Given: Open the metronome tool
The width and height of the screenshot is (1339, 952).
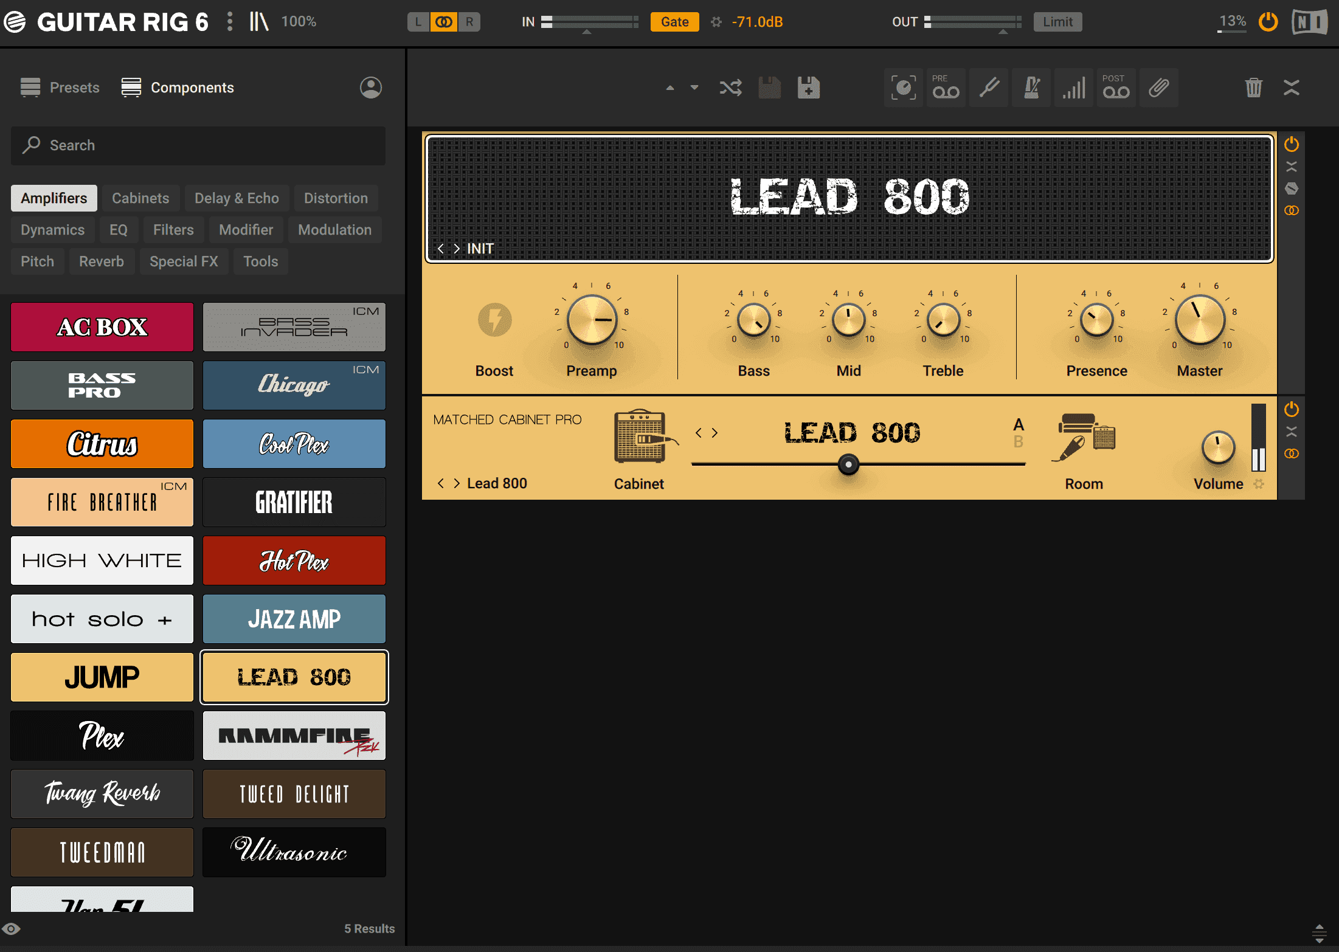Looking at the screenshot, I should pos(1032,88).
